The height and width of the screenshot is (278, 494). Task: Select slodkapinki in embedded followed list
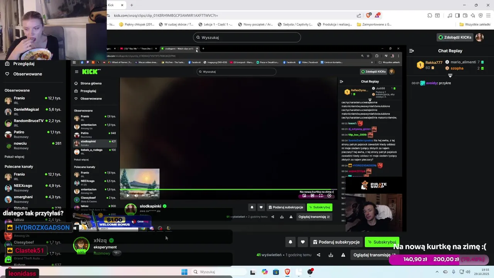[x=95, y=143]
